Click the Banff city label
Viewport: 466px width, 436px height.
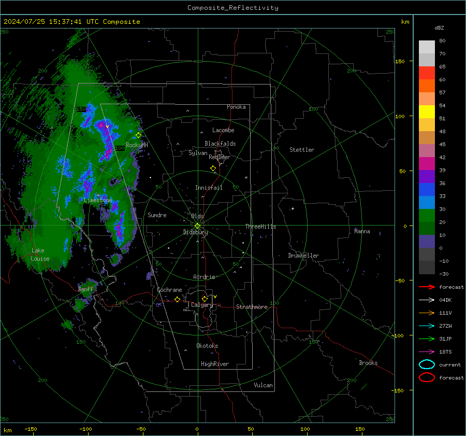tap(85, 289)
